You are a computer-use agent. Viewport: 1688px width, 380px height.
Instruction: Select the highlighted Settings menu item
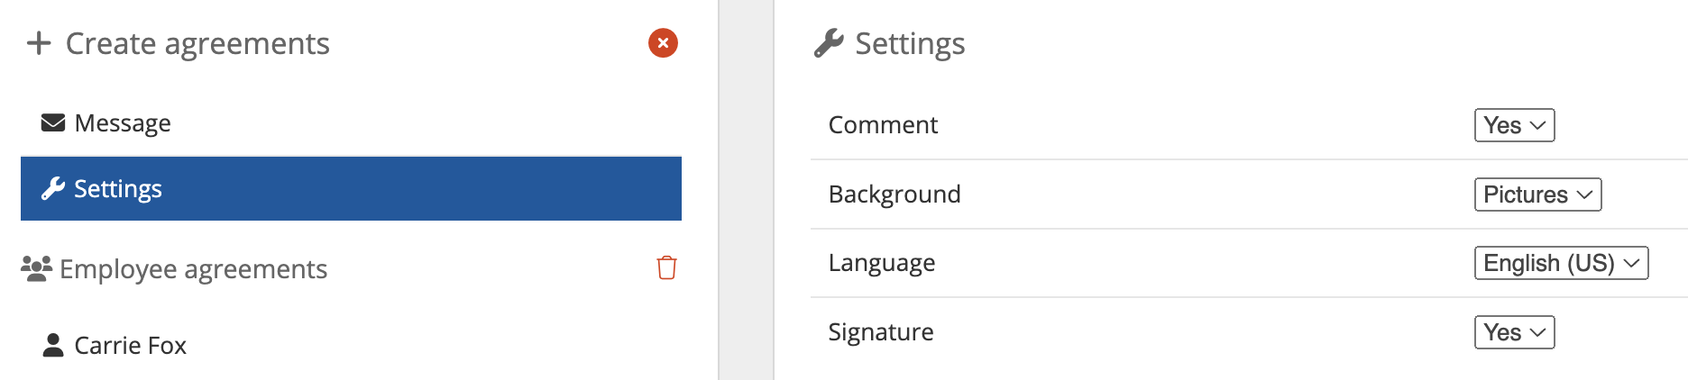[x=351, y=188]
